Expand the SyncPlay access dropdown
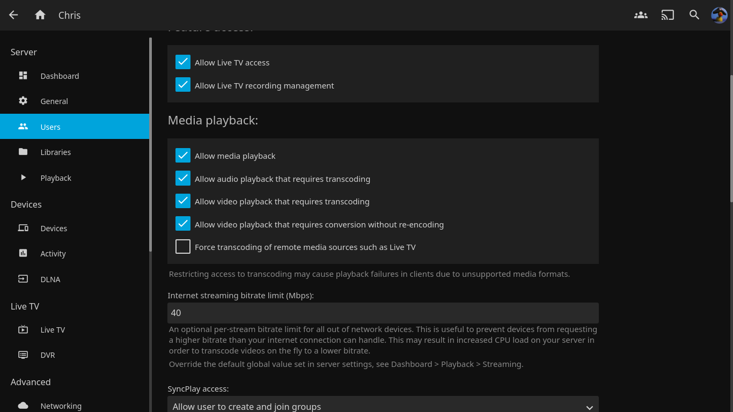The height and width of the screenshot is (412, 733). tap(383, 406)
